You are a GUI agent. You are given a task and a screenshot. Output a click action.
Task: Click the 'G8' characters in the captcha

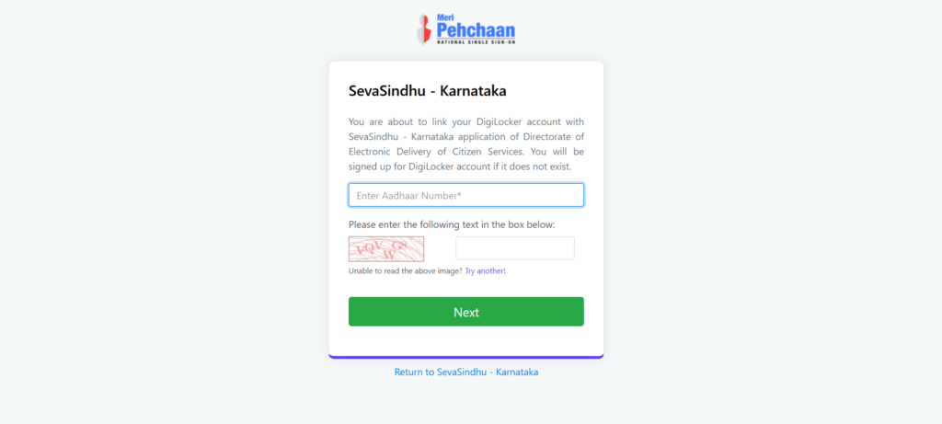[399, 245]
